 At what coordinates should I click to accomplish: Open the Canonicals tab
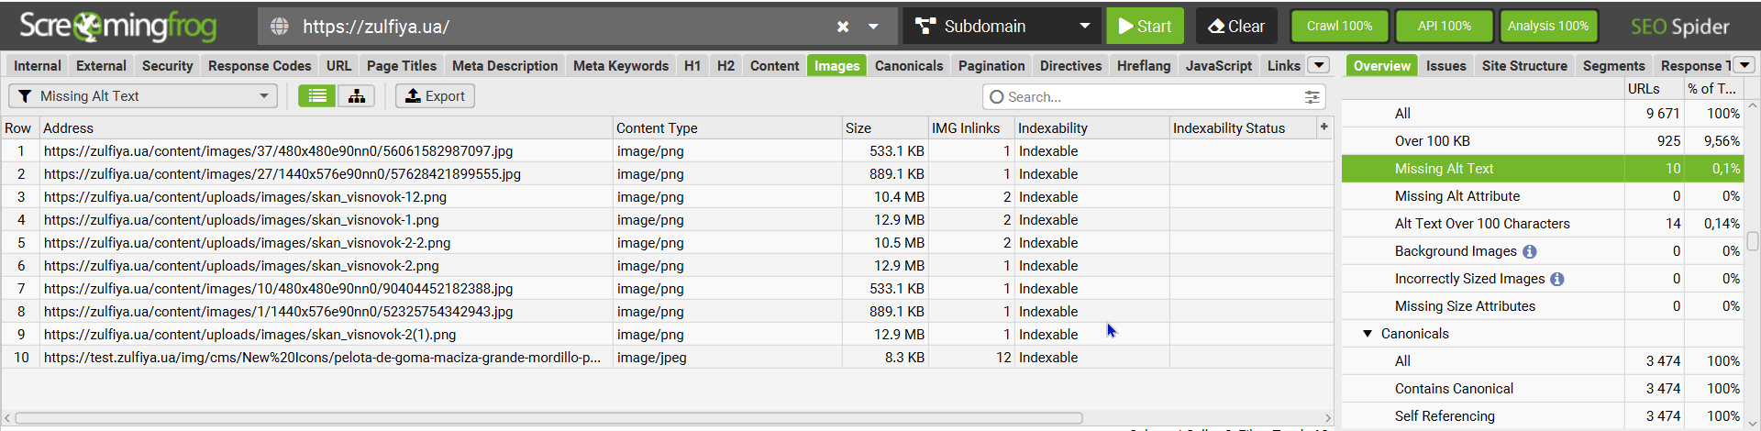(908, 66)
